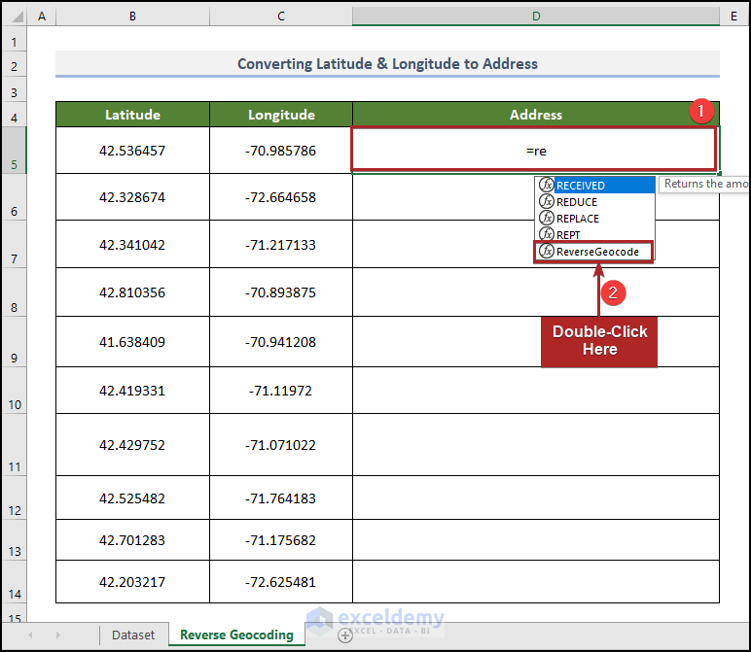Select longitude cell -70.985786
Screen dimensions: 751x652
coord(281,151)
